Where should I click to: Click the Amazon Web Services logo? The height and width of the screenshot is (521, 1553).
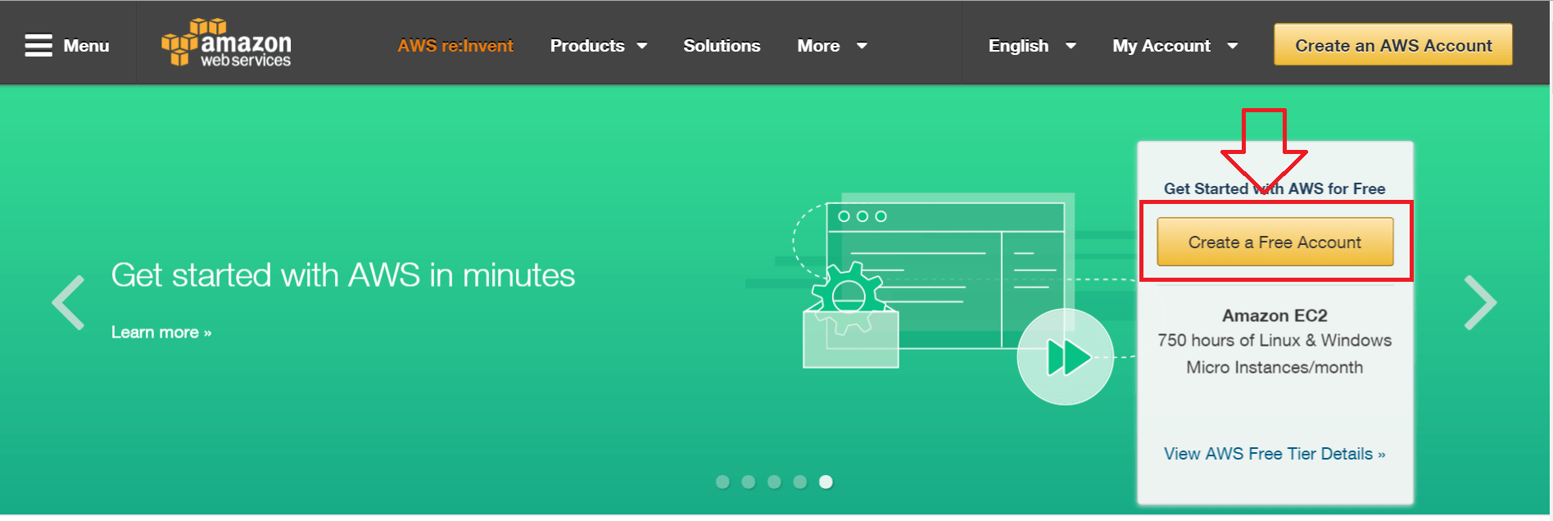pos(226,43)
